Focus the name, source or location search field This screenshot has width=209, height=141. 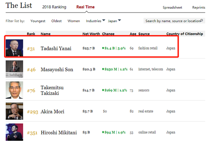(174, 21)
